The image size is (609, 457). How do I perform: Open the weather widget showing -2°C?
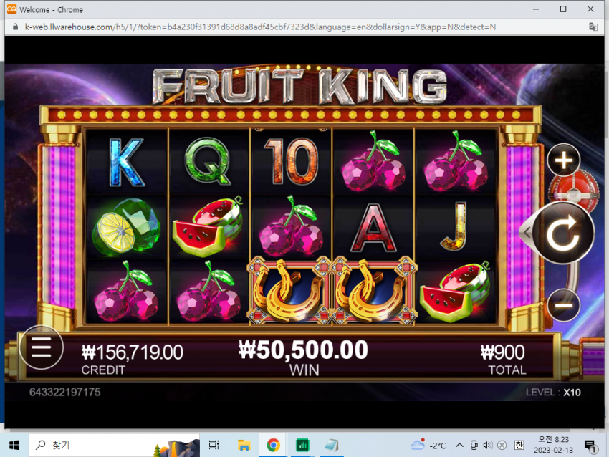tap(428, 445)
